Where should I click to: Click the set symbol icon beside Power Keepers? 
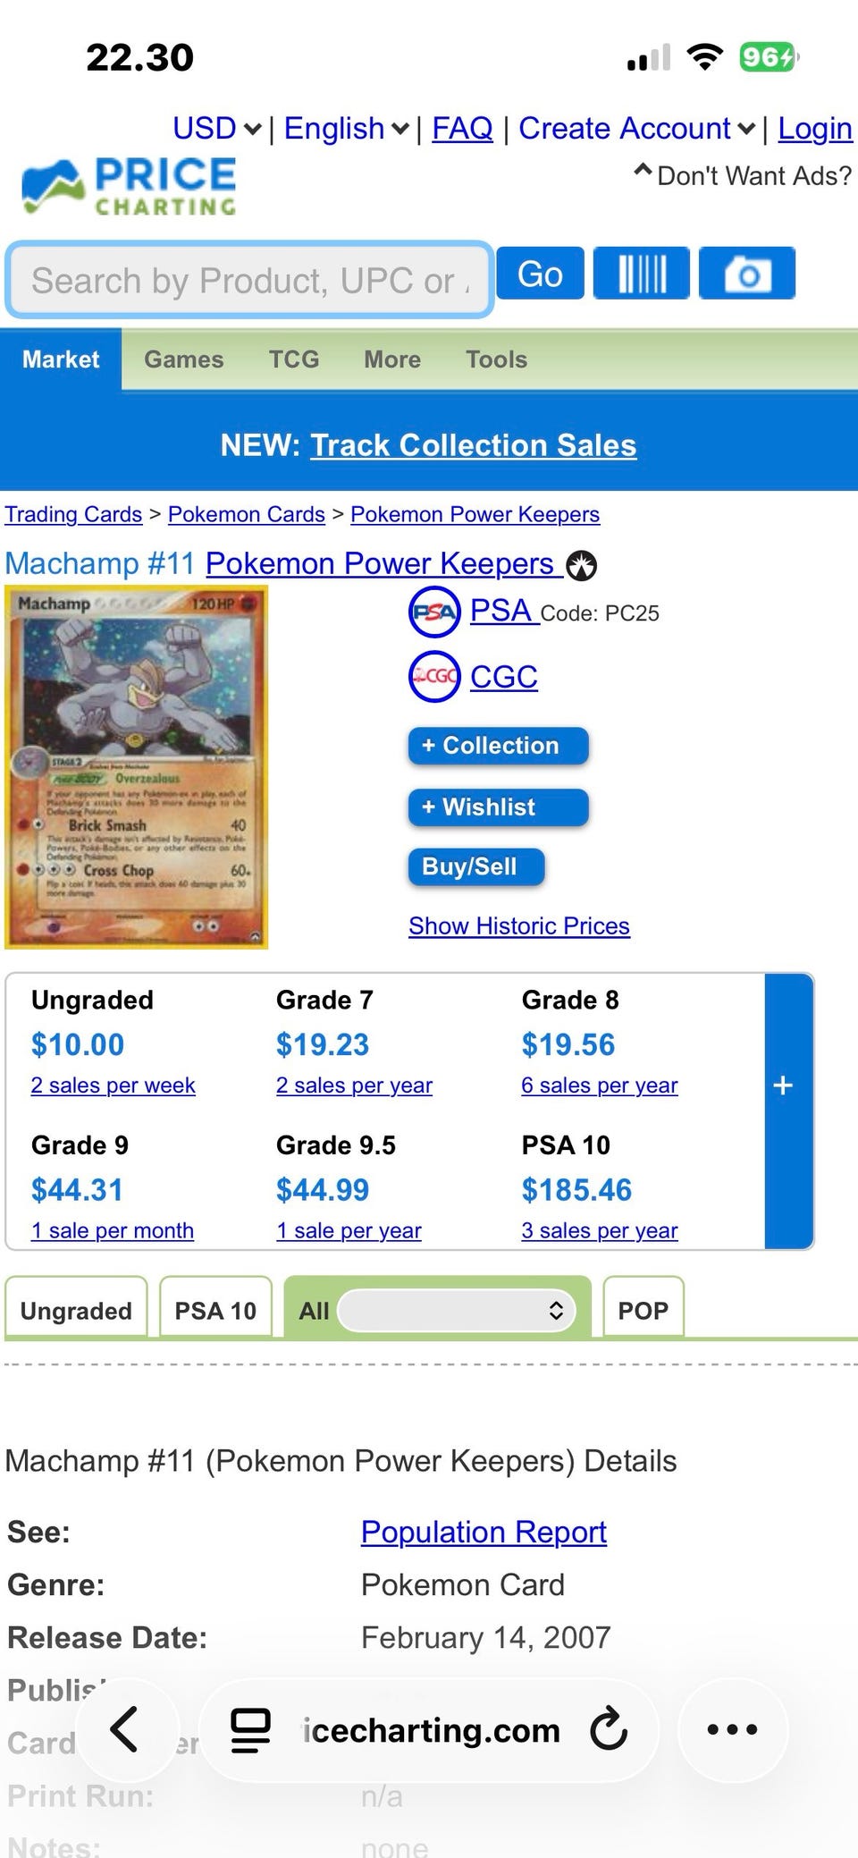582,565
